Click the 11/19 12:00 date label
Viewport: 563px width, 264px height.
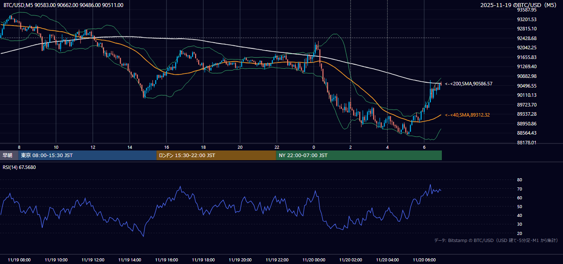pos(93,260)
